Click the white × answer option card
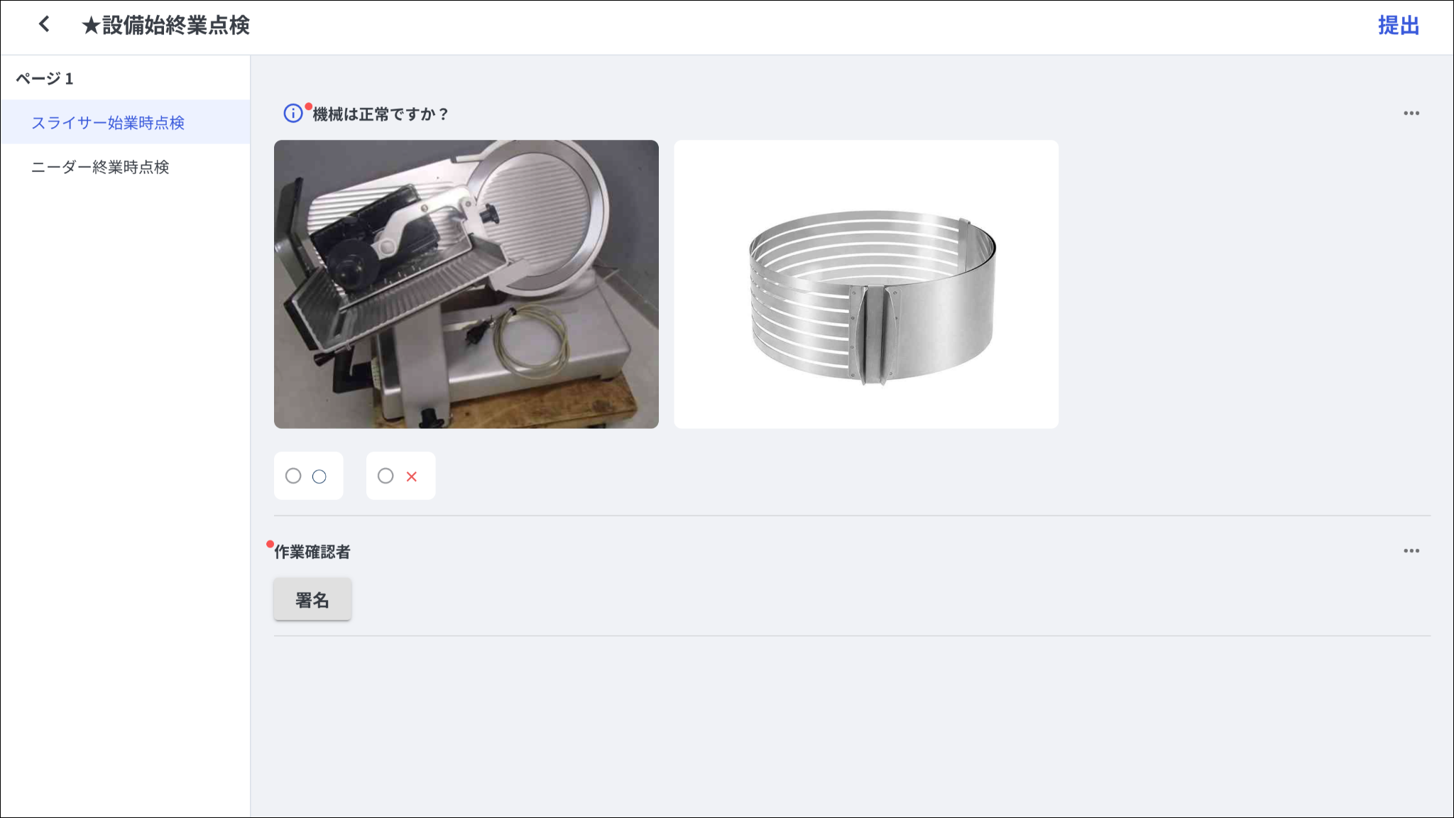The width and height of the screenshot is (1454, 818). [x=401, y=476]
